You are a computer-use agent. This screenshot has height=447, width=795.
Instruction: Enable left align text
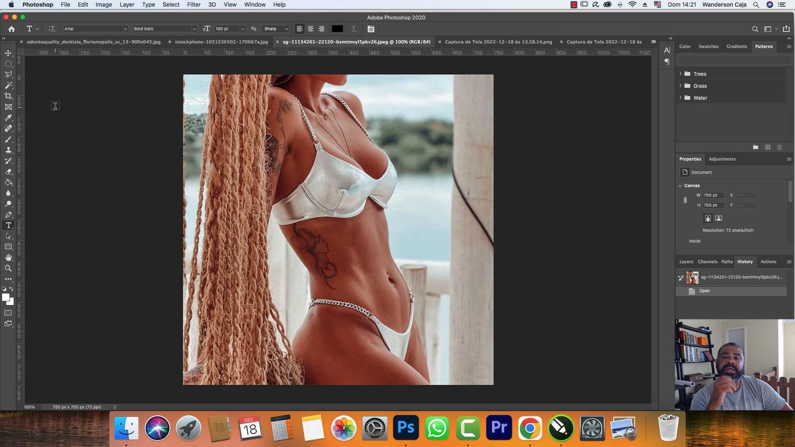300,29
